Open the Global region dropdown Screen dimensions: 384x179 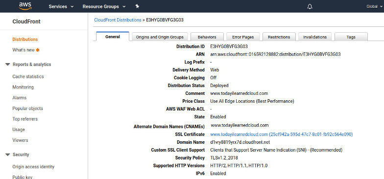(374, 7)
